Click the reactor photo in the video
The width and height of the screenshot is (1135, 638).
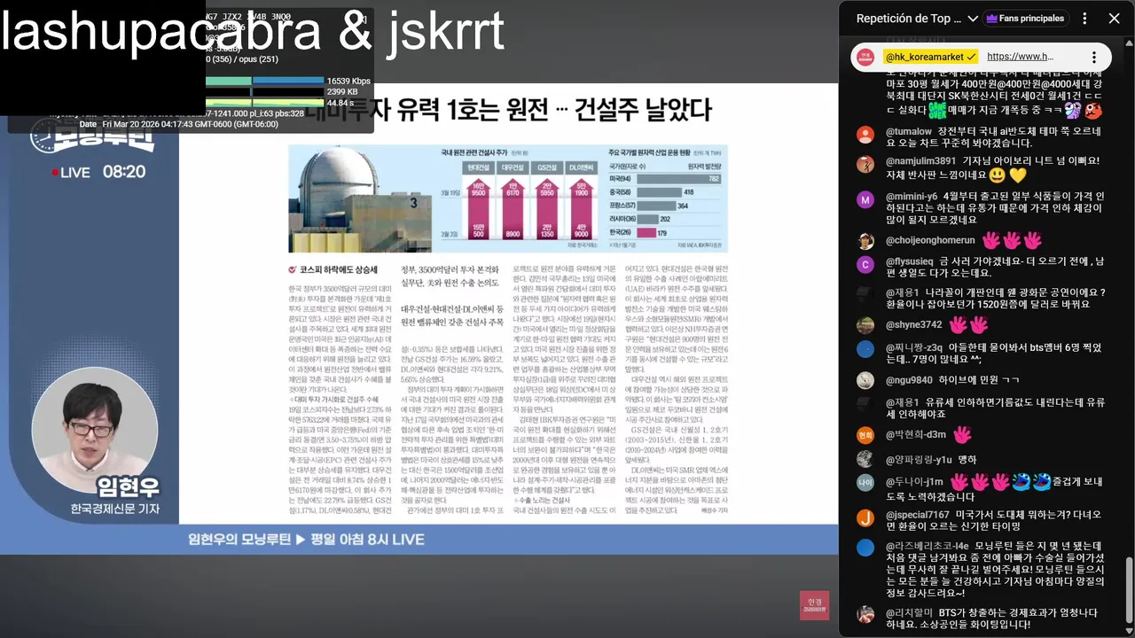pyautogui.click(x=360, y=199)
